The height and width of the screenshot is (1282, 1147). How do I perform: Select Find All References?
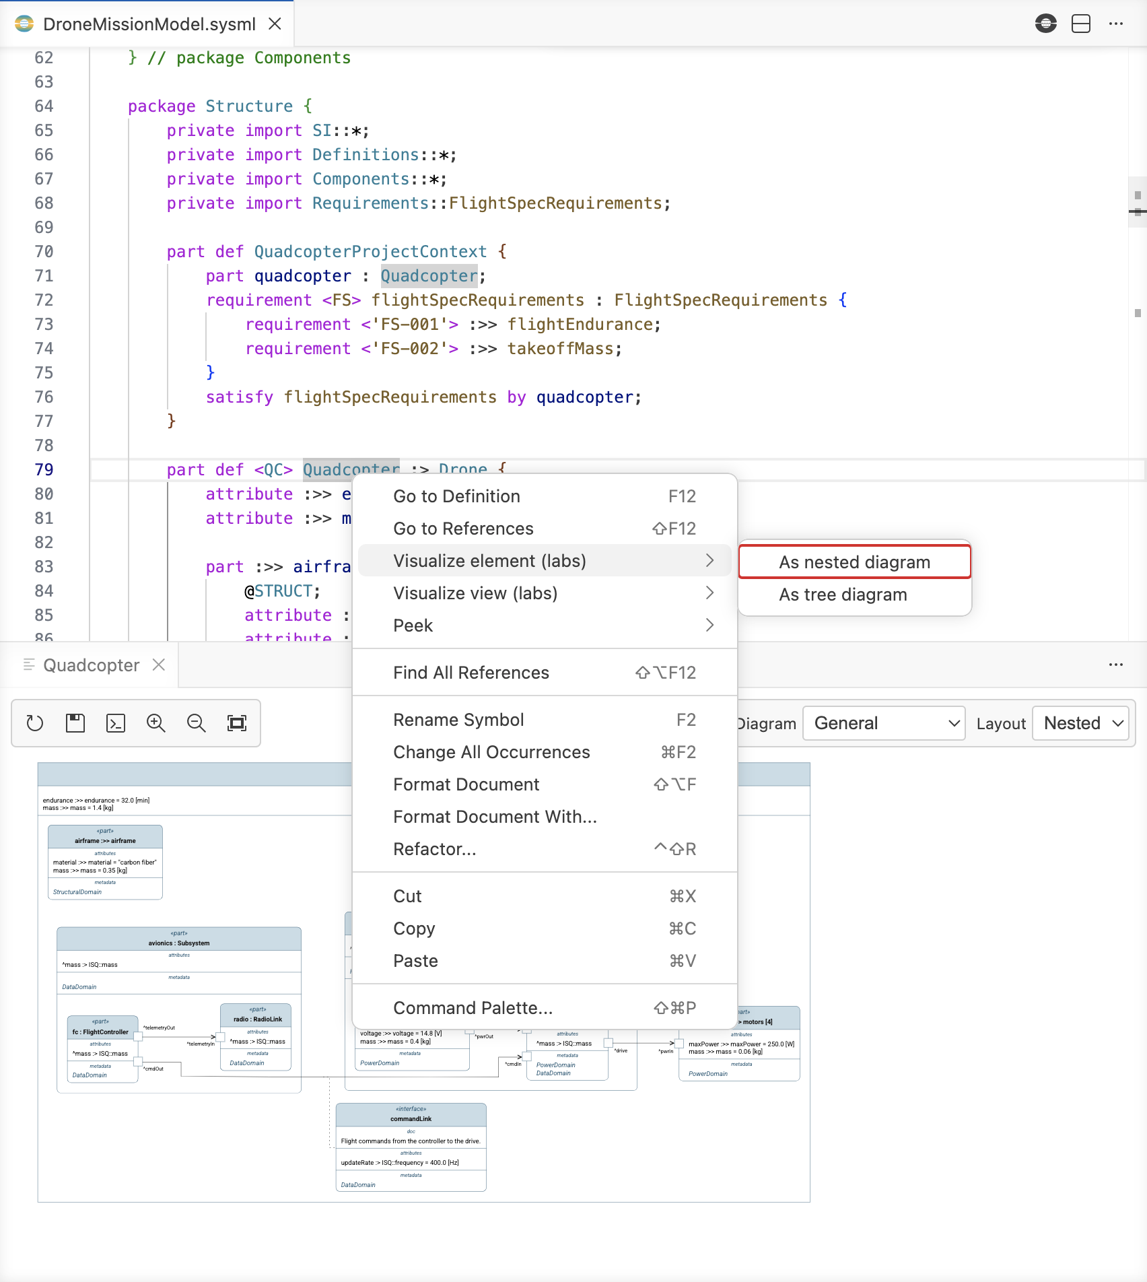[x=545, y=673]
